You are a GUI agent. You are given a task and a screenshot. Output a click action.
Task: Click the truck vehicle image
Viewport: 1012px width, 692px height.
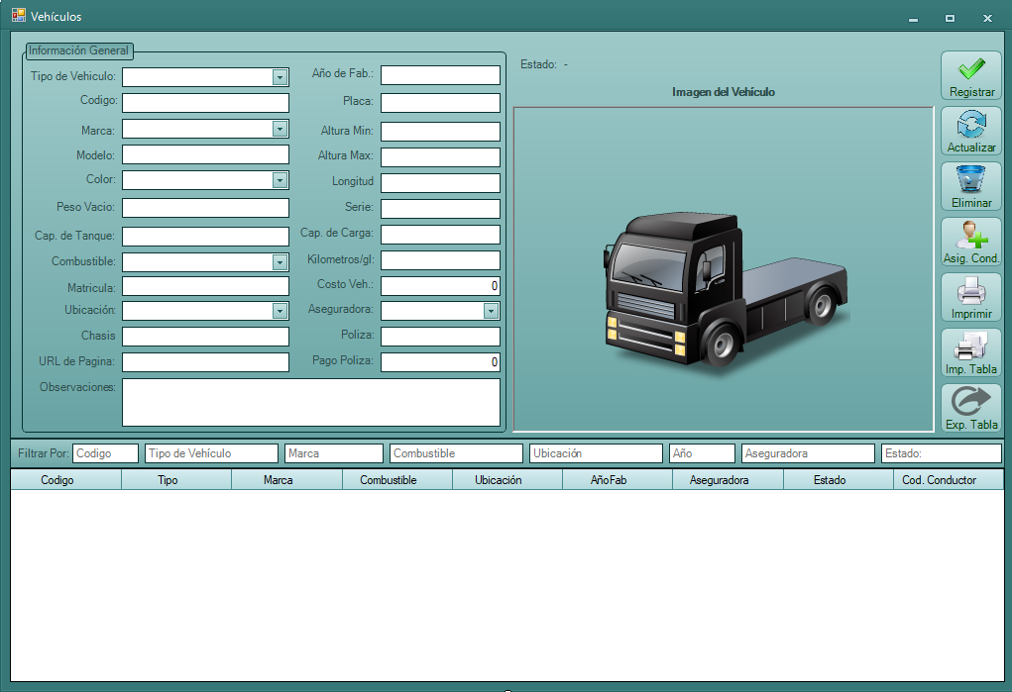pos(724,289)
